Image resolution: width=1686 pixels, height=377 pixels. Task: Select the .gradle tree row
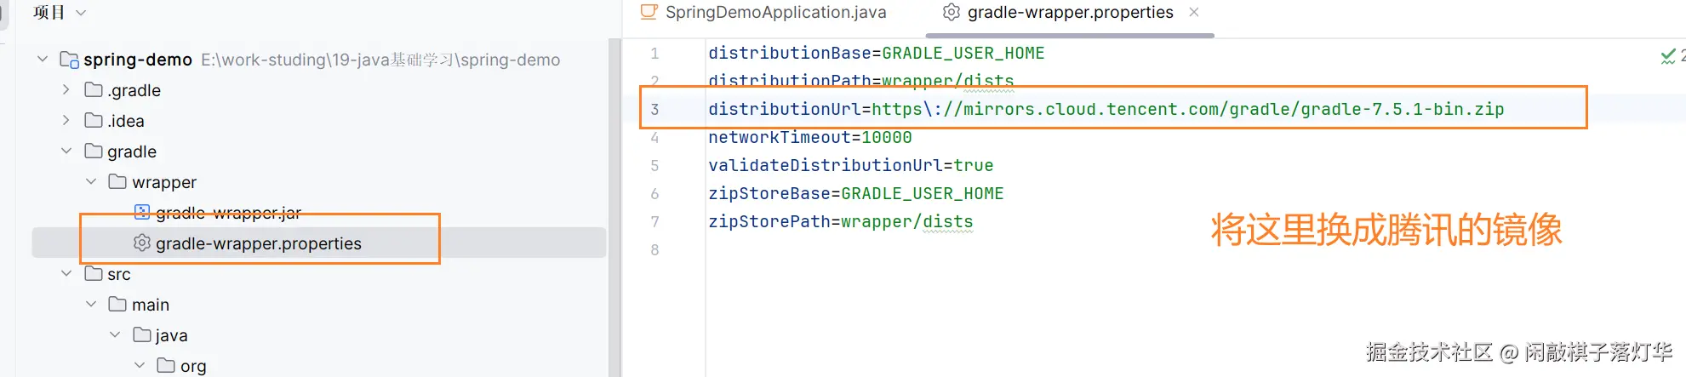319,89
